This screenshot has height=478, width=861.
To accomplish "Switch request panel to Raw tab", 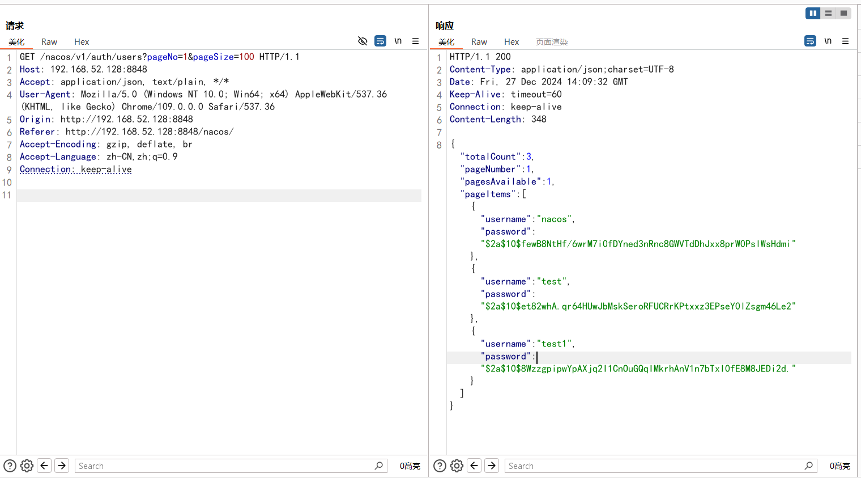I will (x=49, y=42).
